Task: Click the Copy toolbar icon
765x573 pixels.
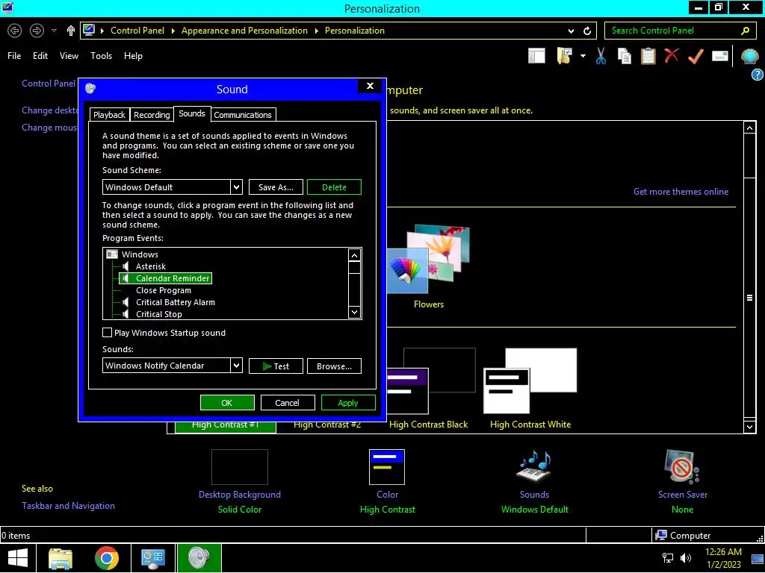Action: pos(624,56)
